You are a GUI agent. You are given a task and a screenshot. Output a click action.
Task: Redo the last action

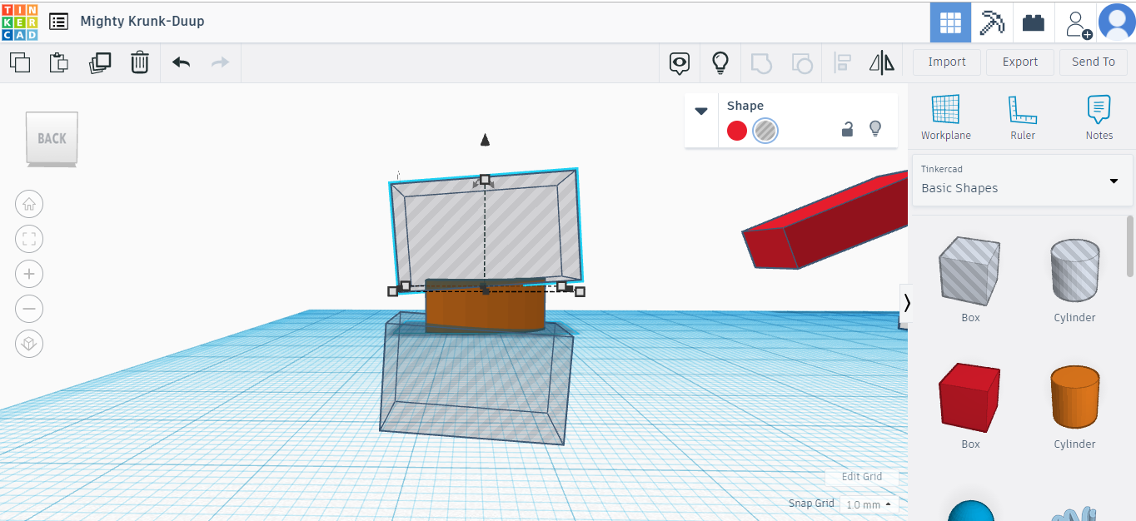tap(220, 62)
